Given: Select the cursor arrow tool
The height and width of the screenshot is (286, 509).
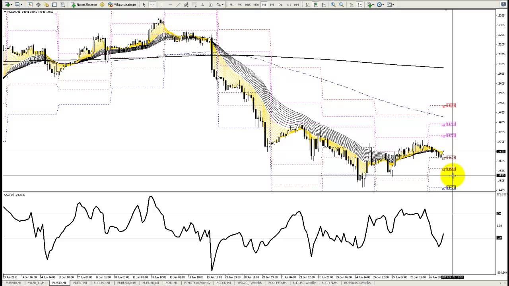Looking at the screenshot, I should point(144,5).
